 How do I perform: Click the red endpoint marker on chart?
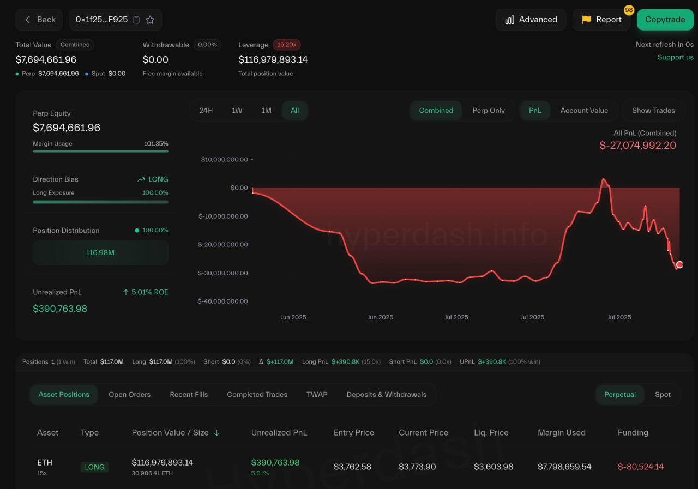679,264
